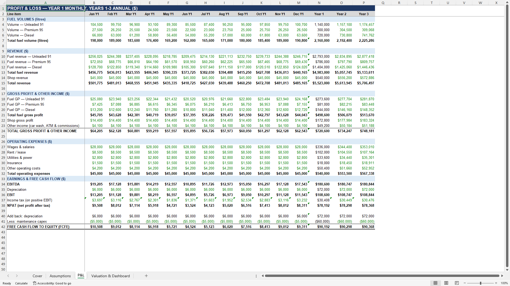Select the PROFIT & LOSS title cell
The height and width of the screenshot is (286, 510).
coord(45,8)
